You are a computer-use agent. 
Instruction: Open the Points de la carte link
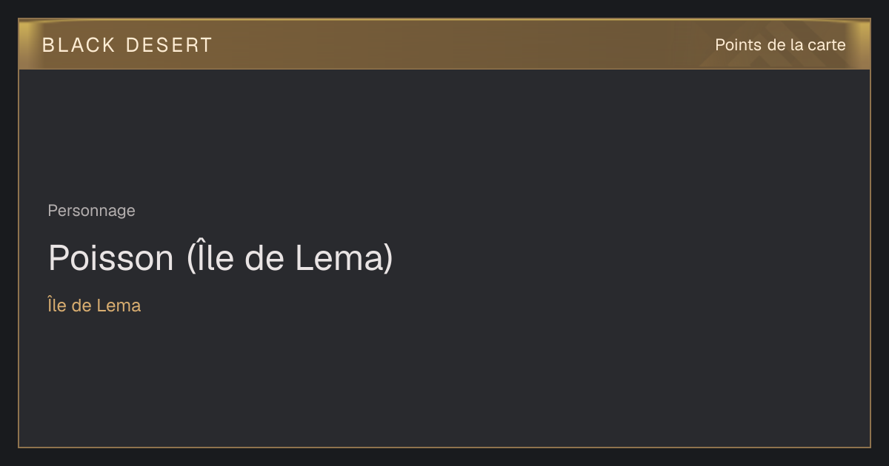tap(780, 45)
